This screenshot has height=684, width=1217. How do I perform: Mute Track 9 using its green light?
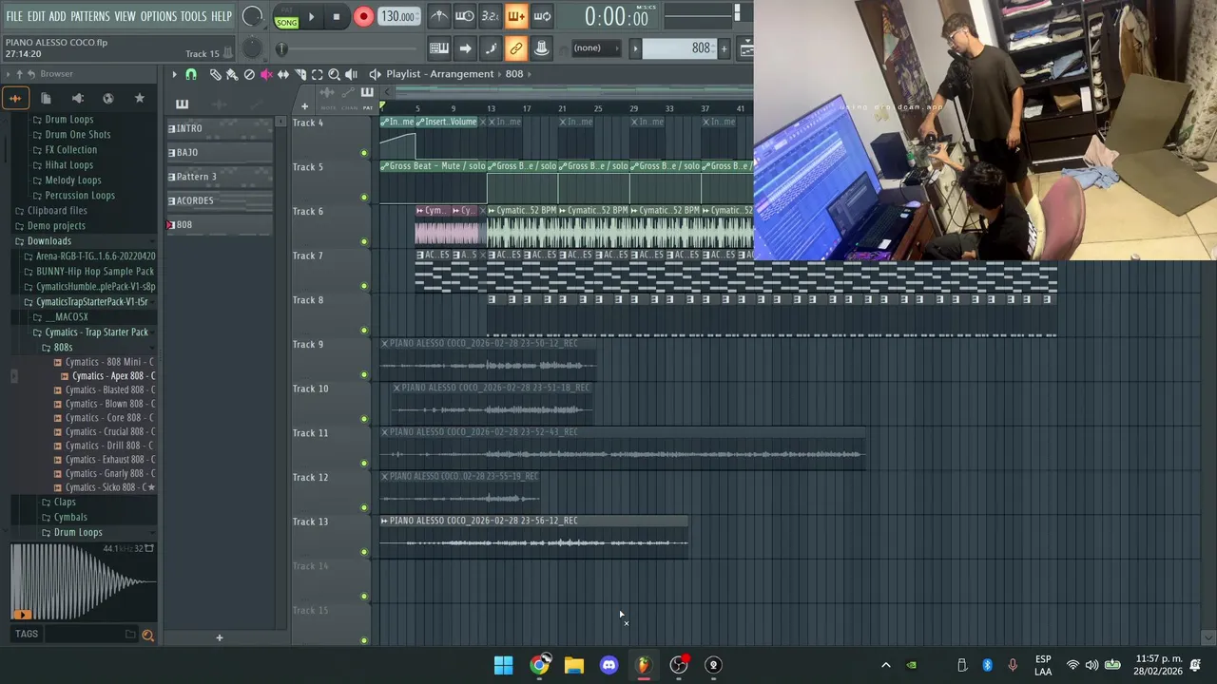(x=364, y=374)
